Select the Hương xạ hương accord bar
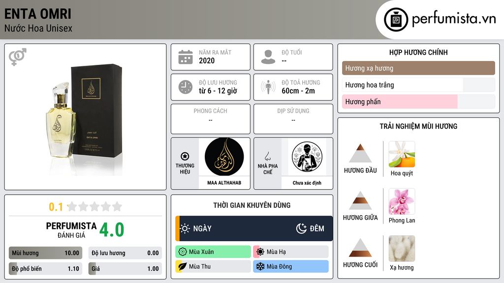Image resolution: width=504 pixels, height=283 pixels. pos(418,68)
